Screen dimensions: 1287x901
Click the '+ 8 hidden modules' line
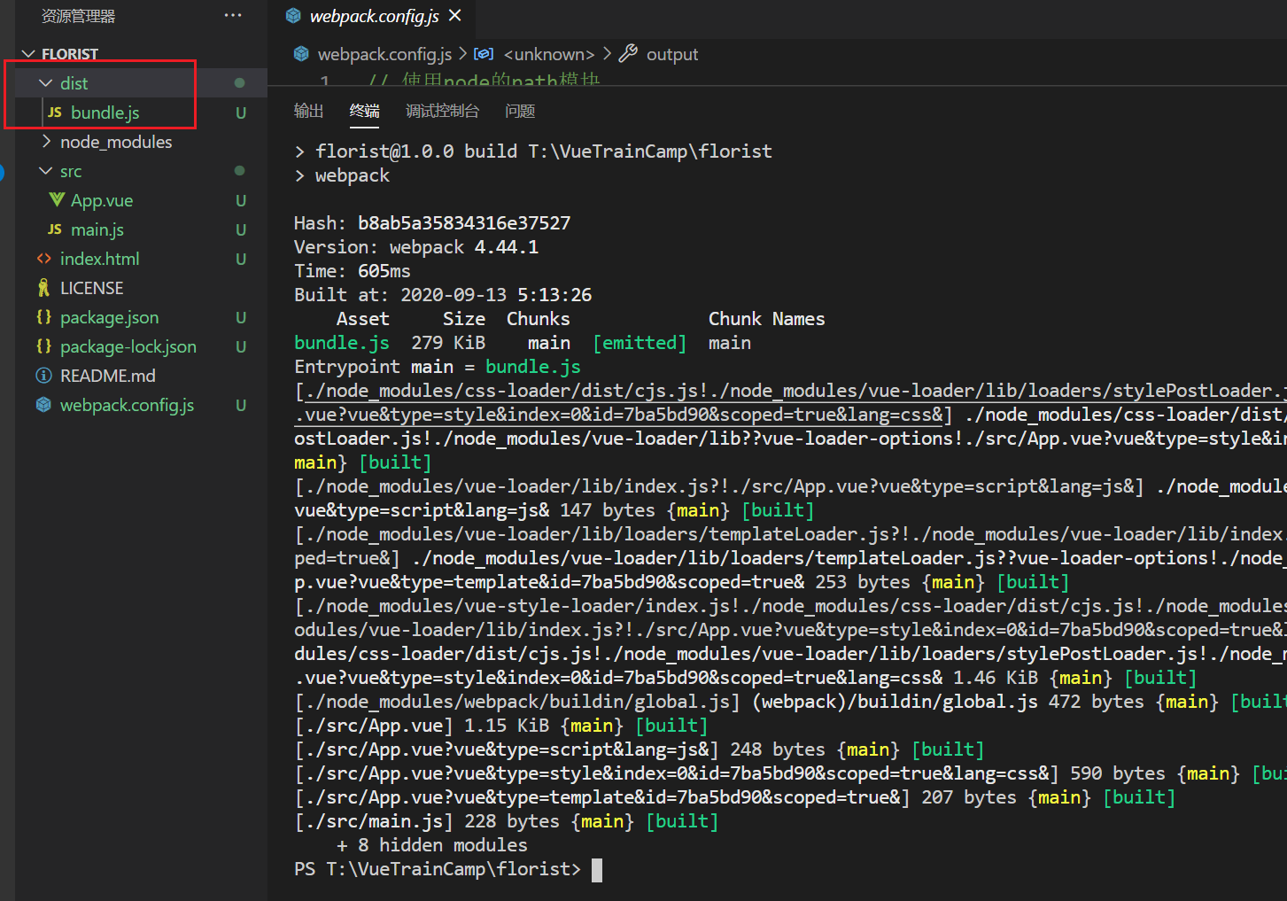click(432, 845)
